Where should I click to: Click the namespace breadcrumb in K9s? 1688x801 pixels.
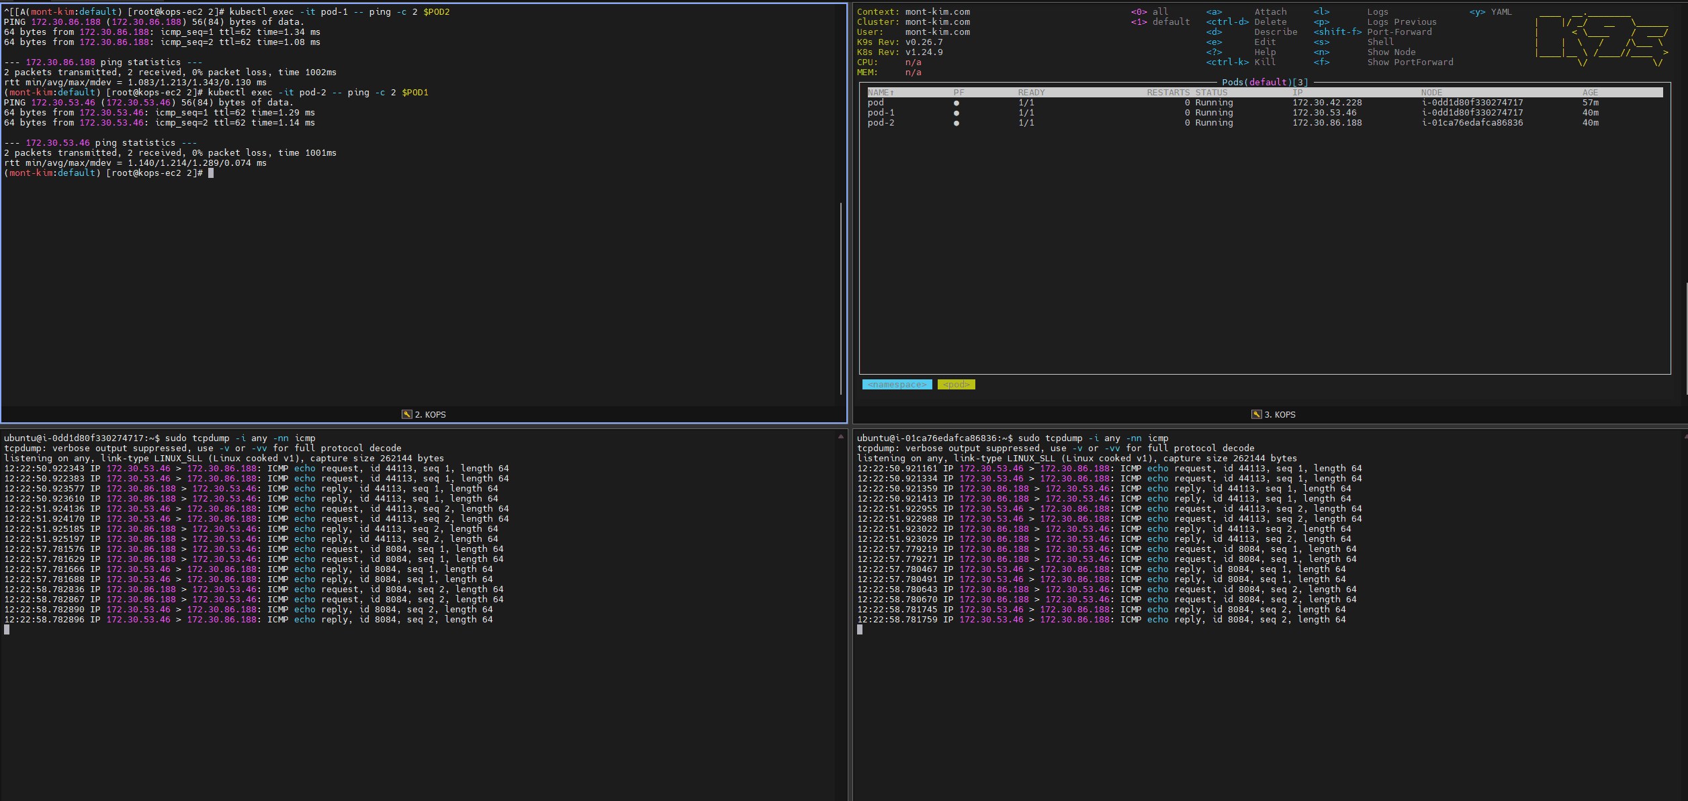pyautogui.click(x=896, y=385)
